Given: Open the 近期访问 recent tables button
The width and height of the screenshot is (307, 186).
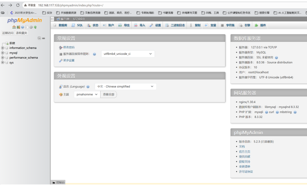Looking at the screenshot, I should pyautogui.click(x=8, y=33).
